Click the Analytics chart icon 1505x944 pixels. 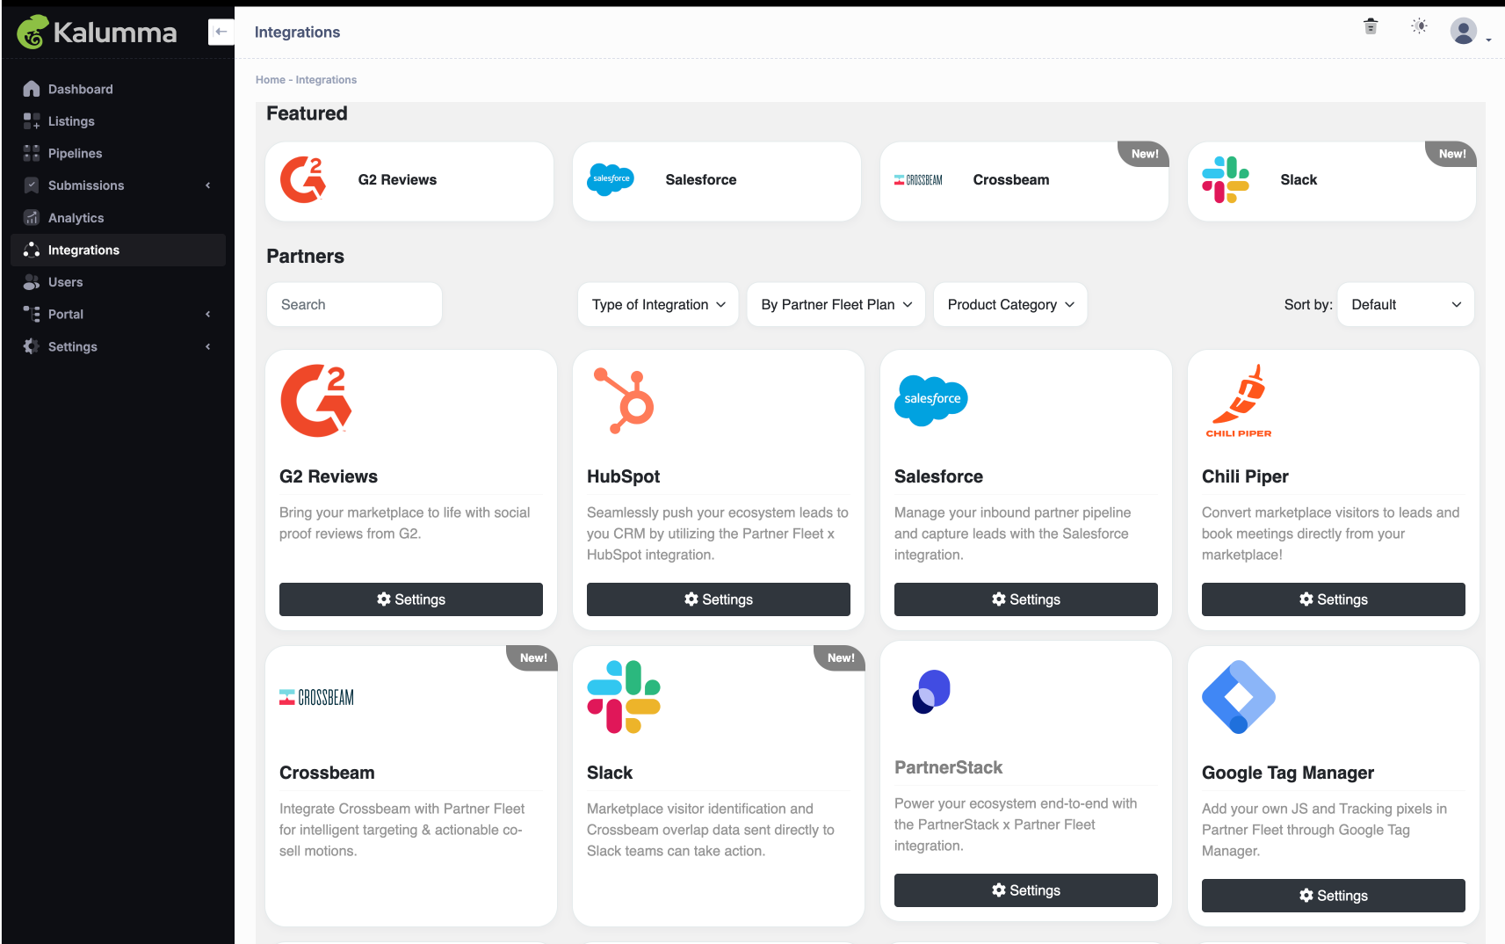click(x=32, y=218)
